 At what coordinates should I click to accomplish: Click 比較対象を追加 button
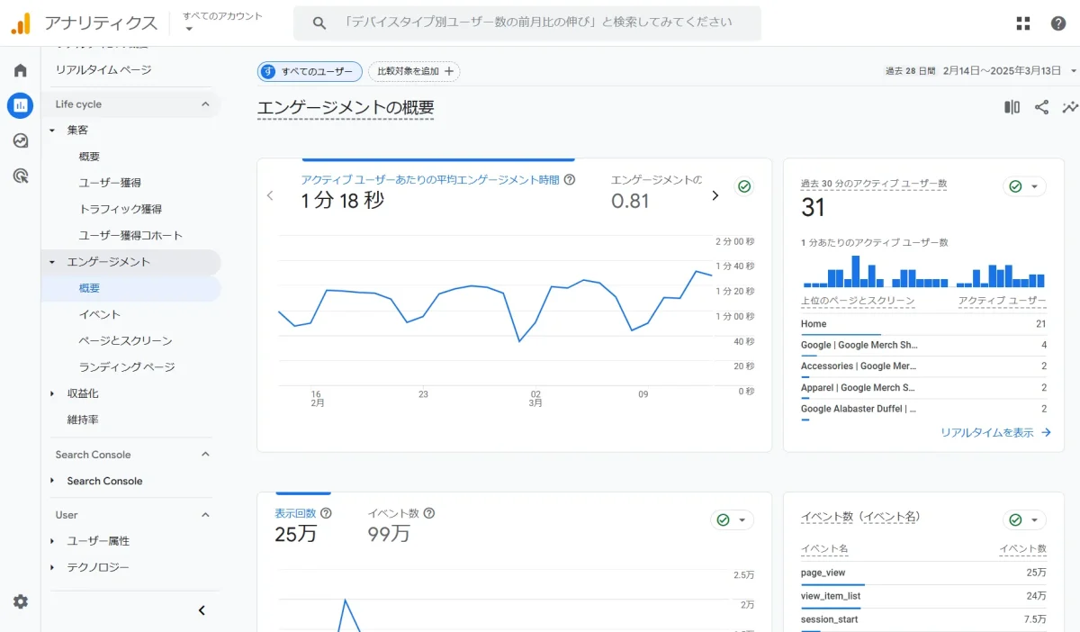414,72
